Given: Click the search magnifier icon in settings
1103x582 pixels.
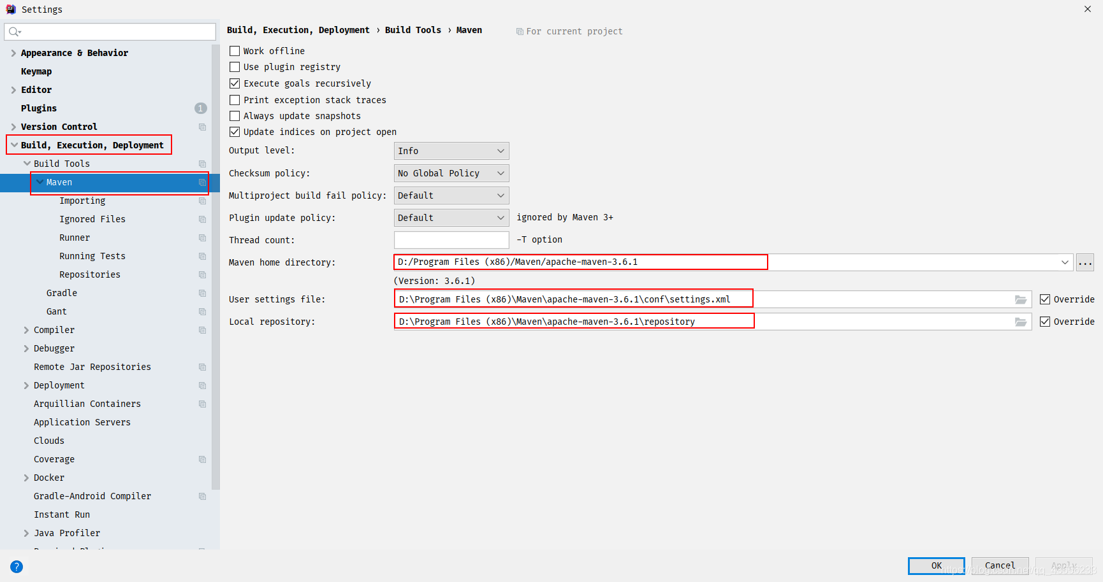Looking at the screenshot, I should [x=15, y=32].
